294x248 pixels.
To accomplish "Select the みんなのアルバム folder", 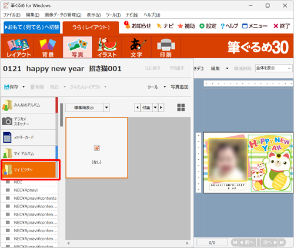I will [28, 105].
